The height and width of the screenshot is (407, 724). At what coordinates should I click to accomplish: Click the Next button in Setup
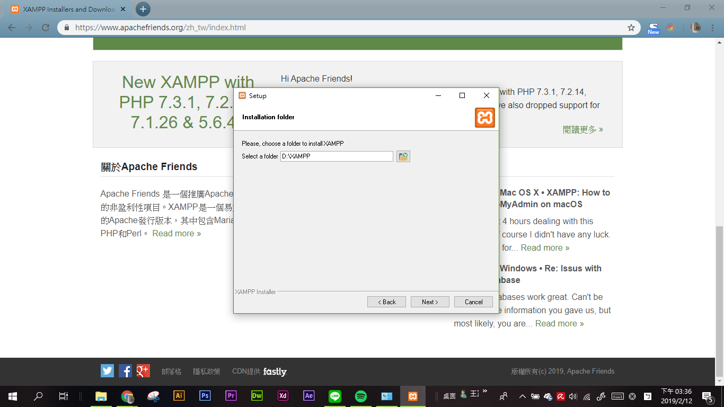pos(430,302)
